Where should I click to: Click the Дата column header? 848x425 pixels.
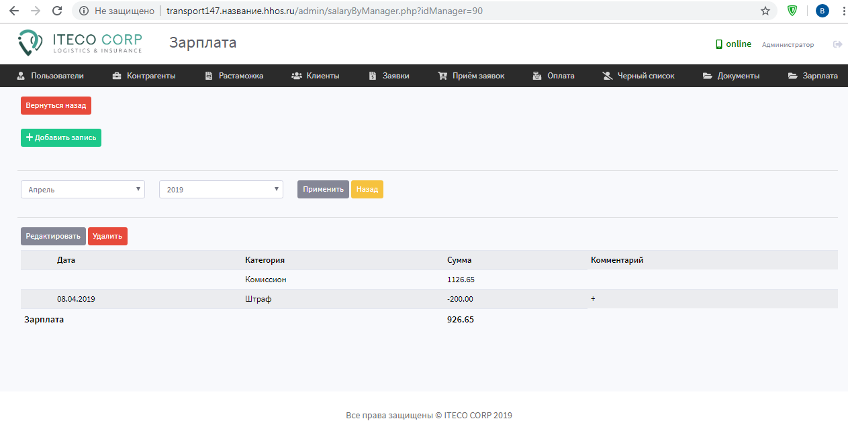click(x=66, y=260)
